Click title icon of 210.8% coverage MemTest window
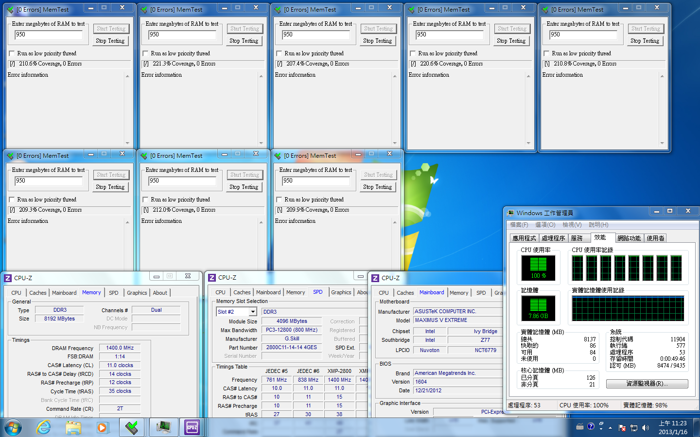This screenshot has width=700, height=437. [545, 10]
